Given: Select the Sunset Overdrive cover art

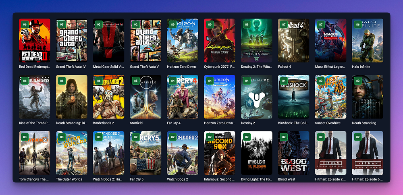Looking at the screenshot, I should (331, 97).
